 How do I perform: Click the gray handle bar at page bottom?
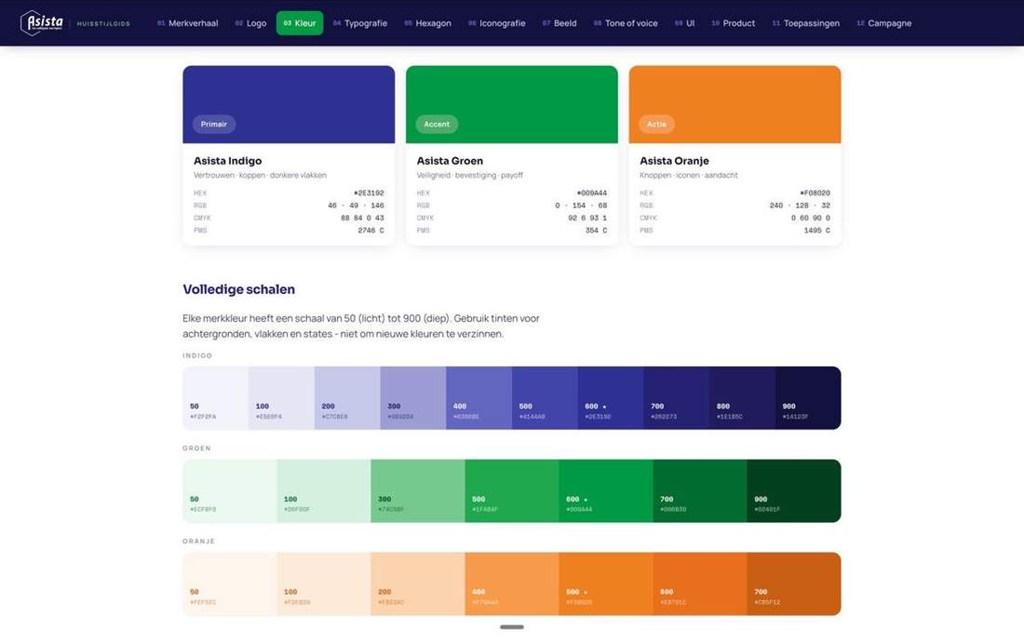tap(512, 627)
